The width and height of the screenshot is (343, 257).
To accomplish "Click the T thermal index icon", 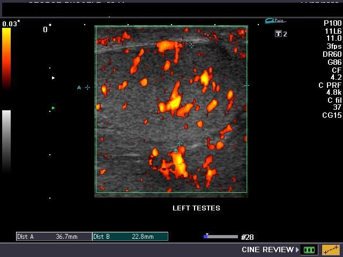I will [x=278, y=34].
